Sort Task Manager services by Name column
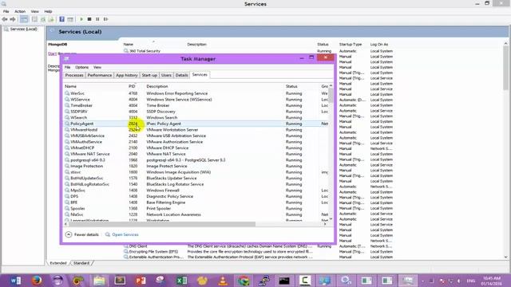This screenshot has width=511, height=287. (70, 86)
